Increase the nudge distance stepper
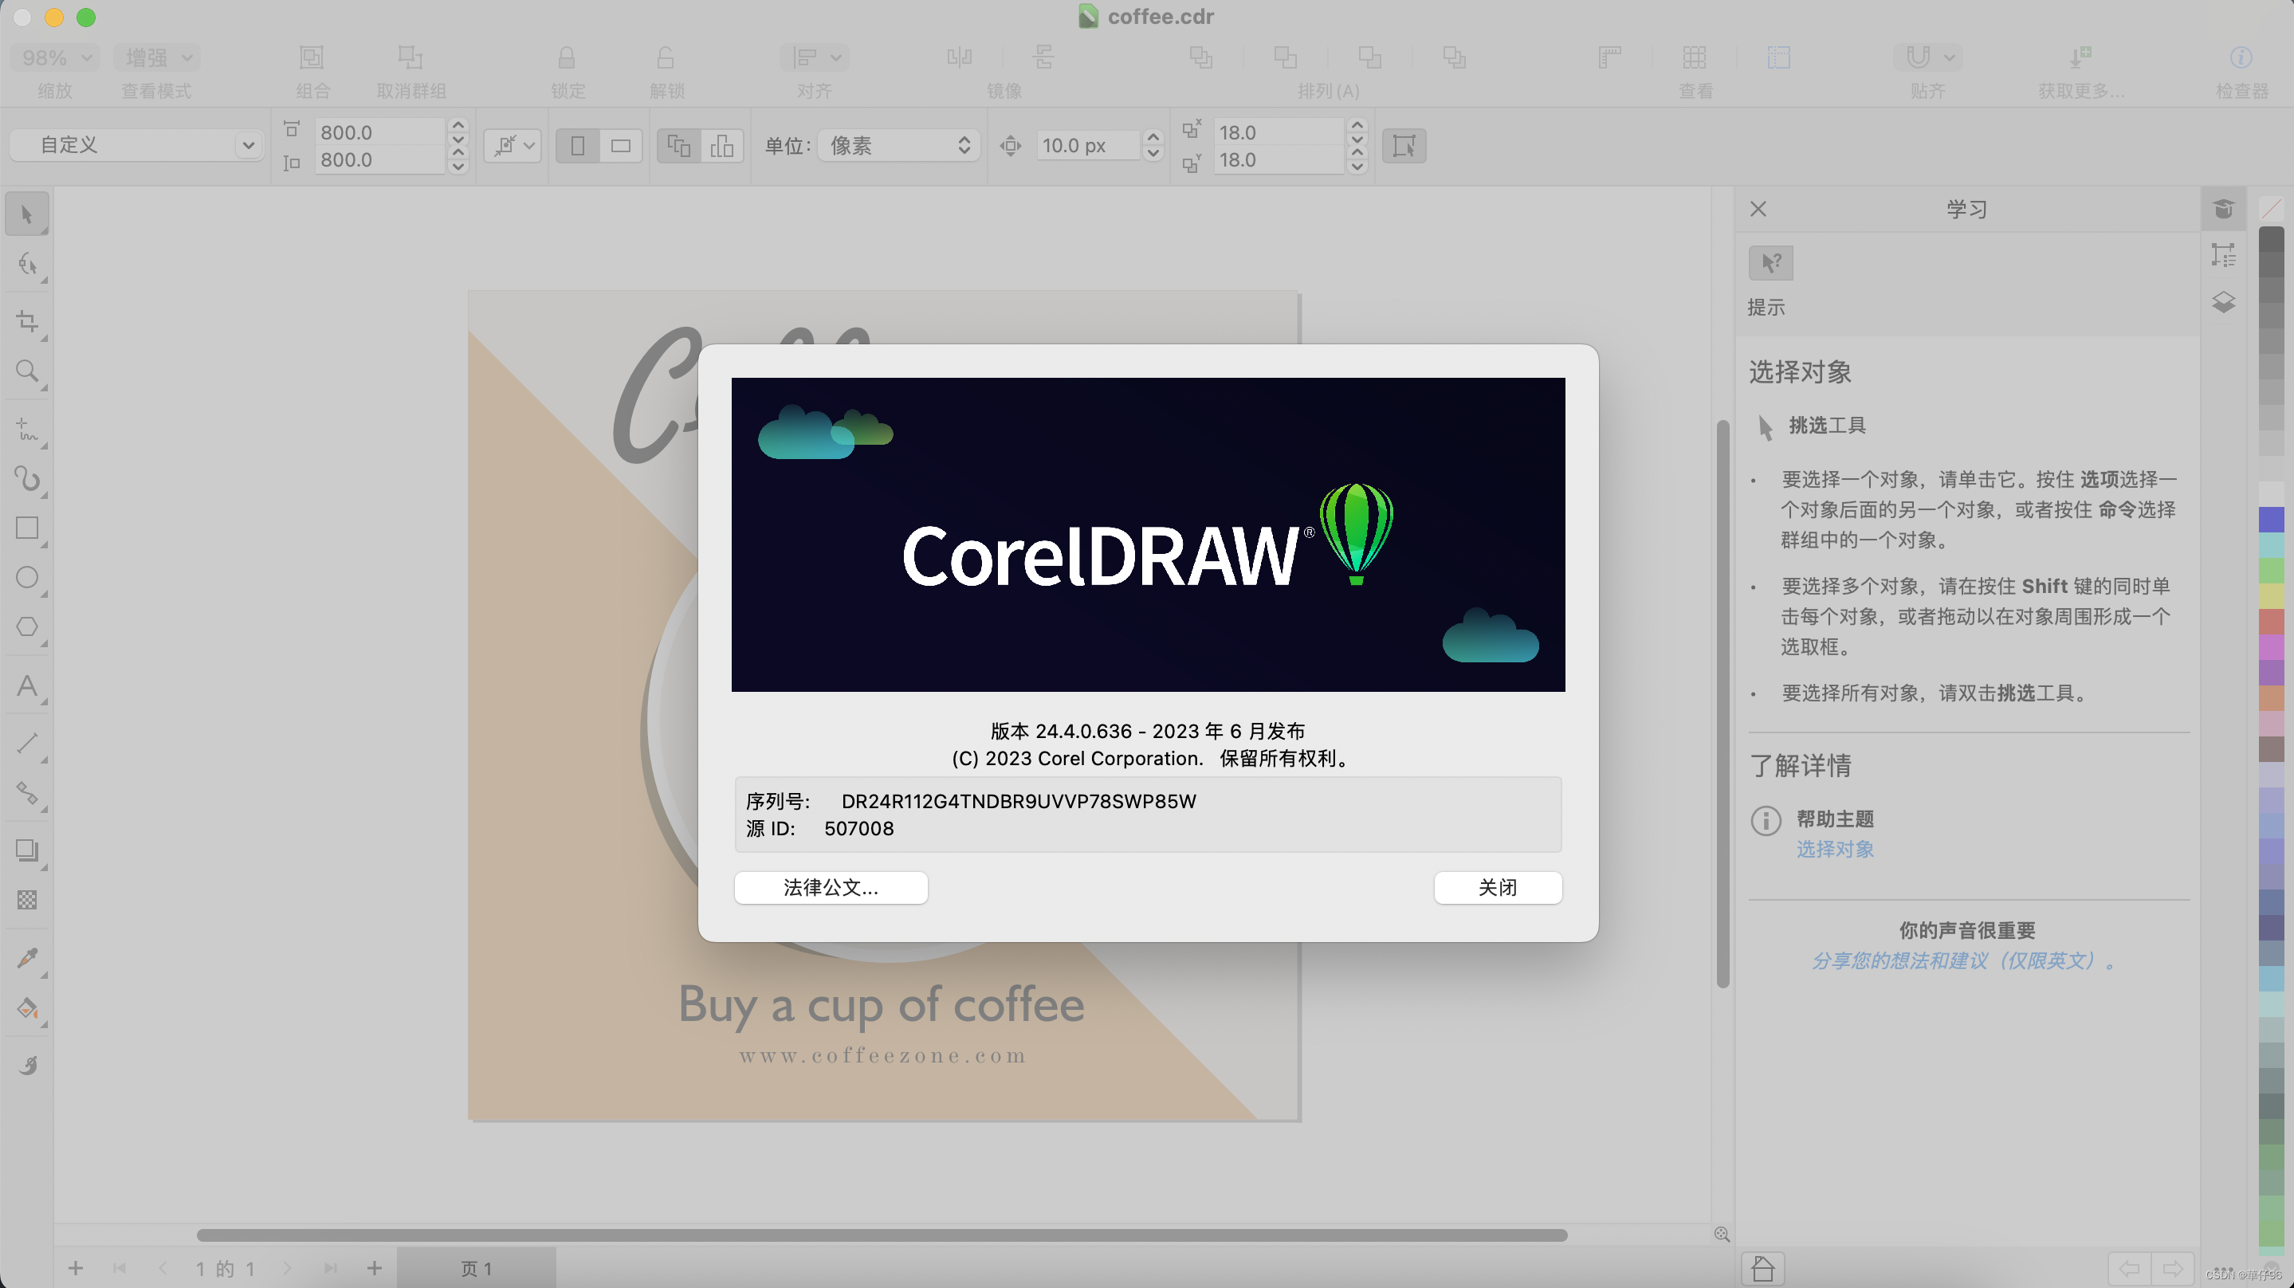Image resolution: width=2294 pixels, height=1288 pixels. click(1153, 138)
